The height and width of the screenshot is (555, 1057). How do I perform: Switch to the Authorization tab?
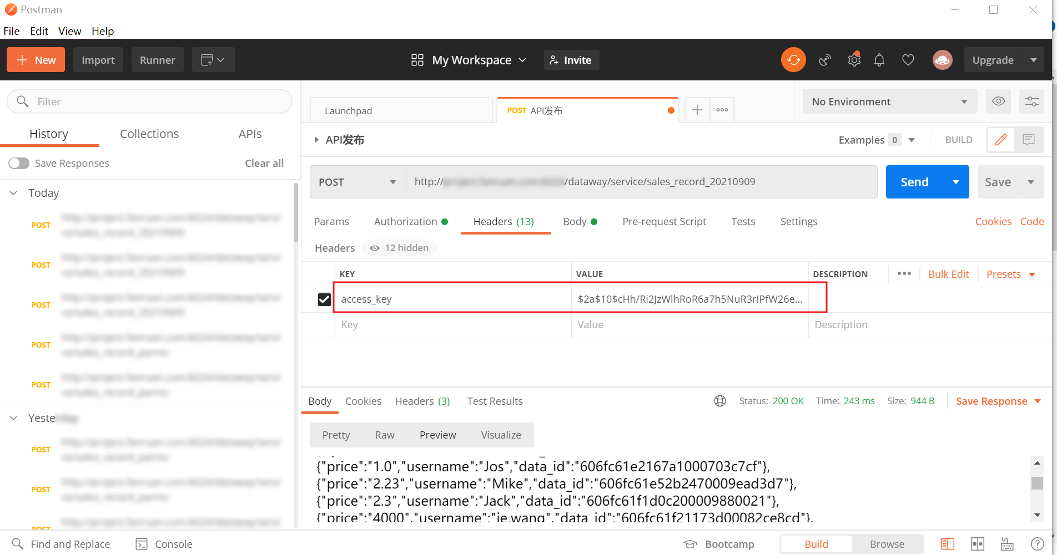[411, 221]
